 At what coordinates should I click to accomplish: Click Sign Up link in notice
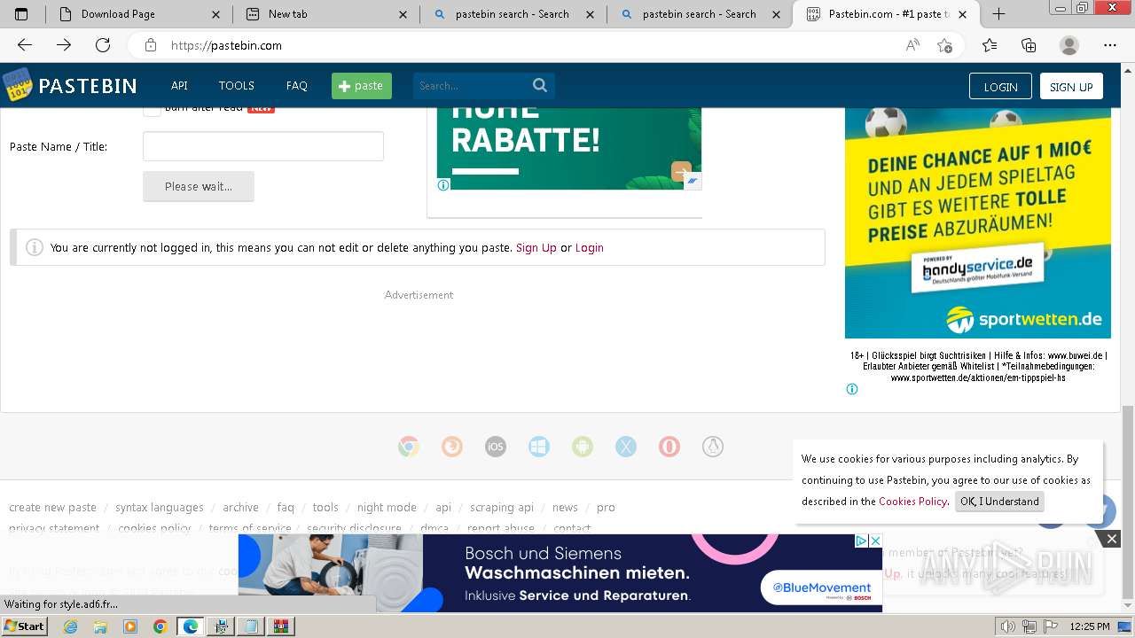click(536, 248)
